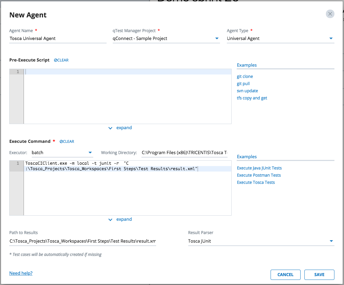The image size is (344, 285).
Task: Expand the Execute Command editor
Action: 120,219
